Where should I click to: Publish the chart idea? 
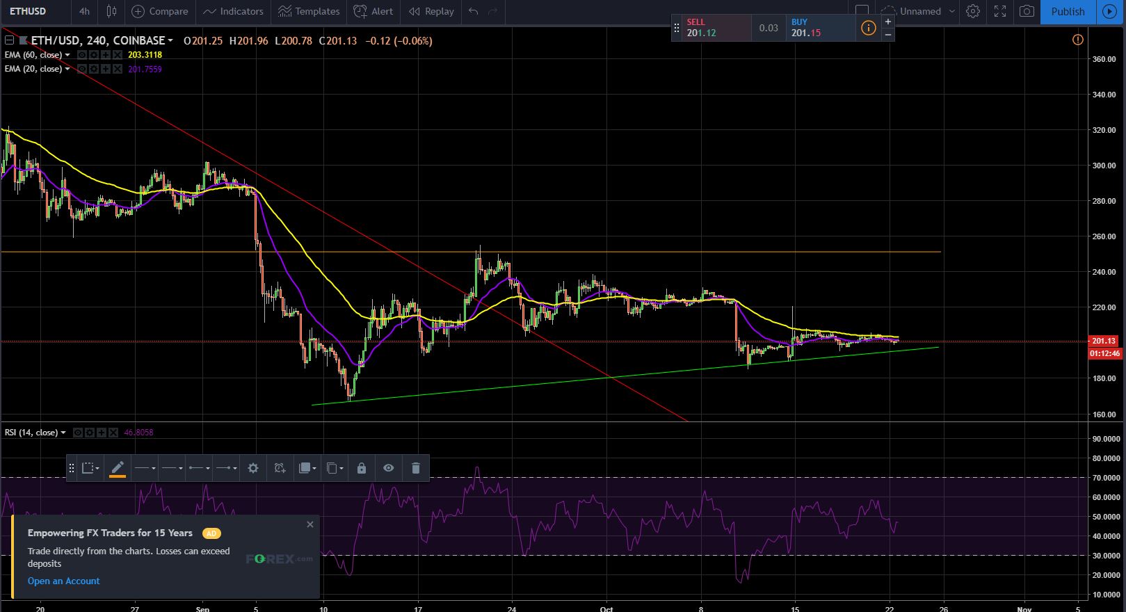coord(1068,11)
